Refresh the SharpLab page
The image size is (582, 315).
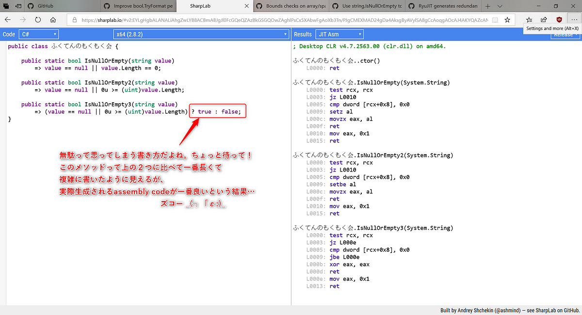tap(38, 20)
